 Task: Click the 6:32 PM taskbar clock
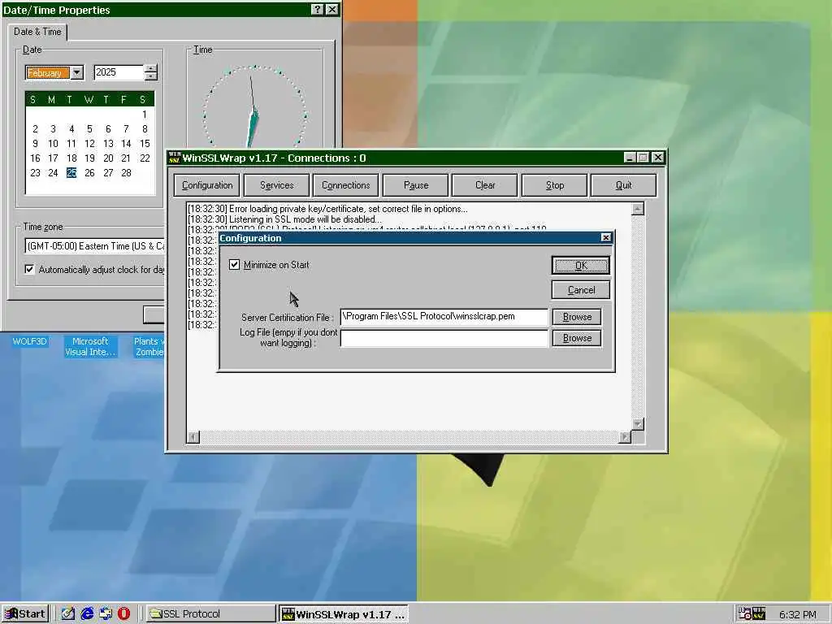[x=798, y=614]
